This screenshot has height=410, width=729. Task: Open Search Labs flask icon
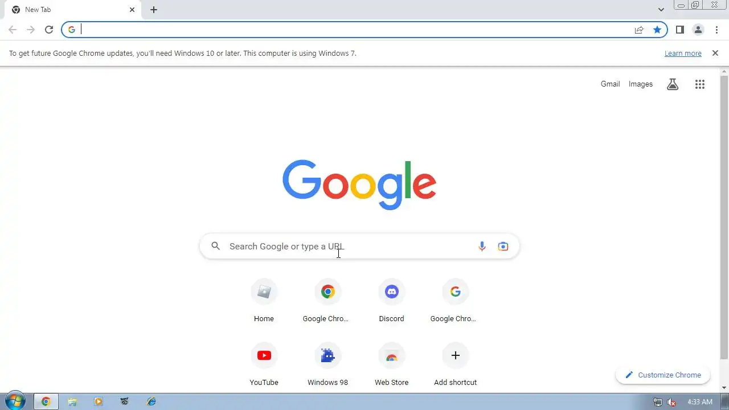(673, 84)
